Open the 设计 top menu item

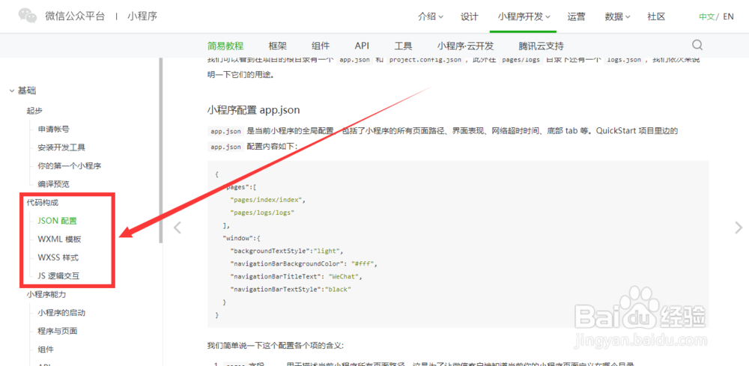point(470,16)
